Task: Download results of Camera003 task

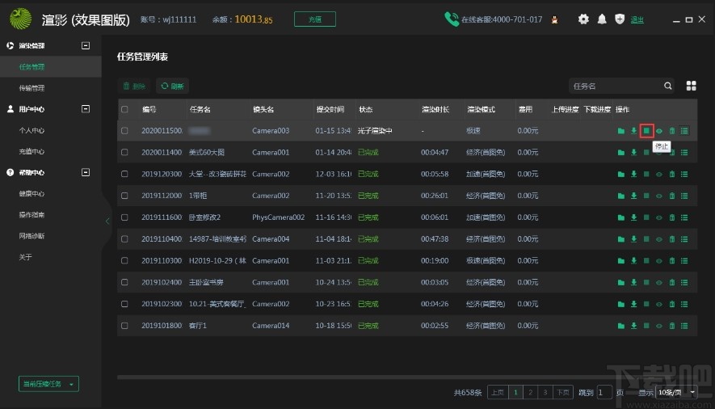Action: tap(633, 131)
